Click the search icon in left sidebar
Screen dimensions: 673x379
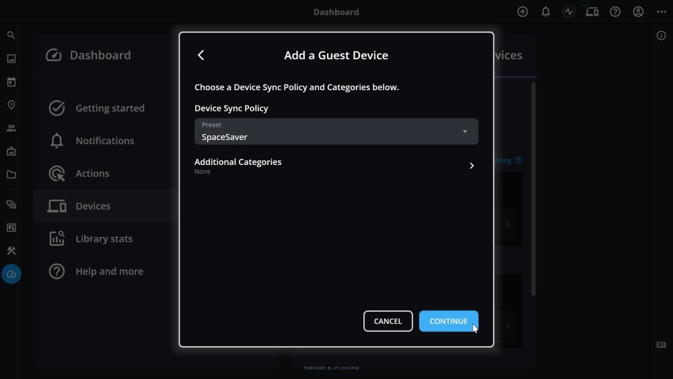pyautogui.click(x=11, y=35)
